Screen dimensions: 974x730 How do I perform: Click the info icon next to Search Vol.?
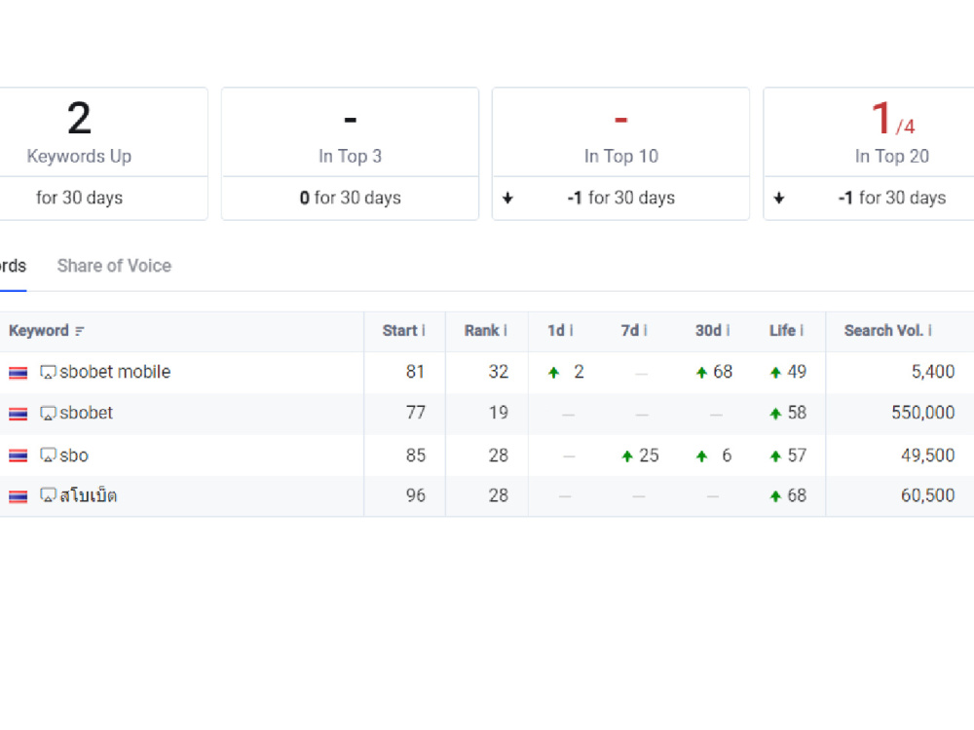coord(930,330)
